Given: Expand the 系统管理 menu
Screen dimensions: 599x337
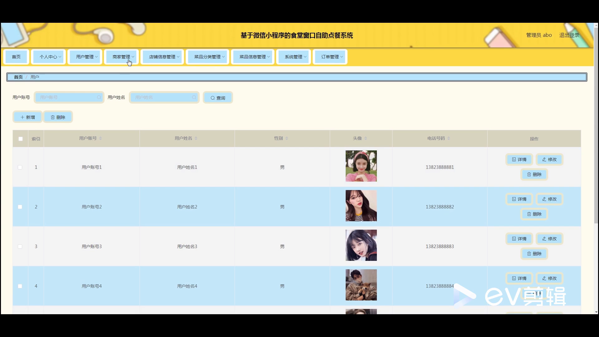Looking at the screenshot, I should point(294,57).
